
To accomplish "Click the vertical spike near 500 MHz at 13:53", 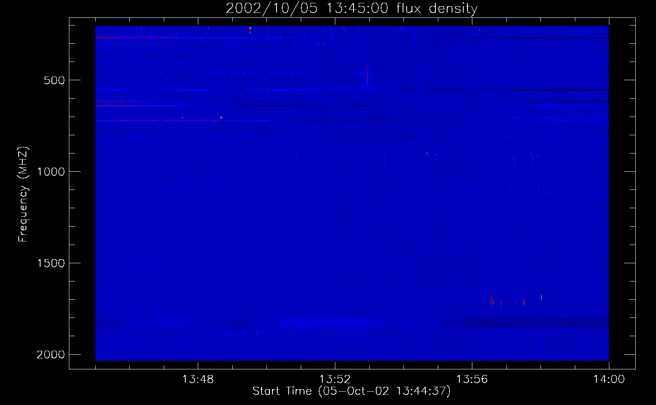I will click(x=367, y=76).
